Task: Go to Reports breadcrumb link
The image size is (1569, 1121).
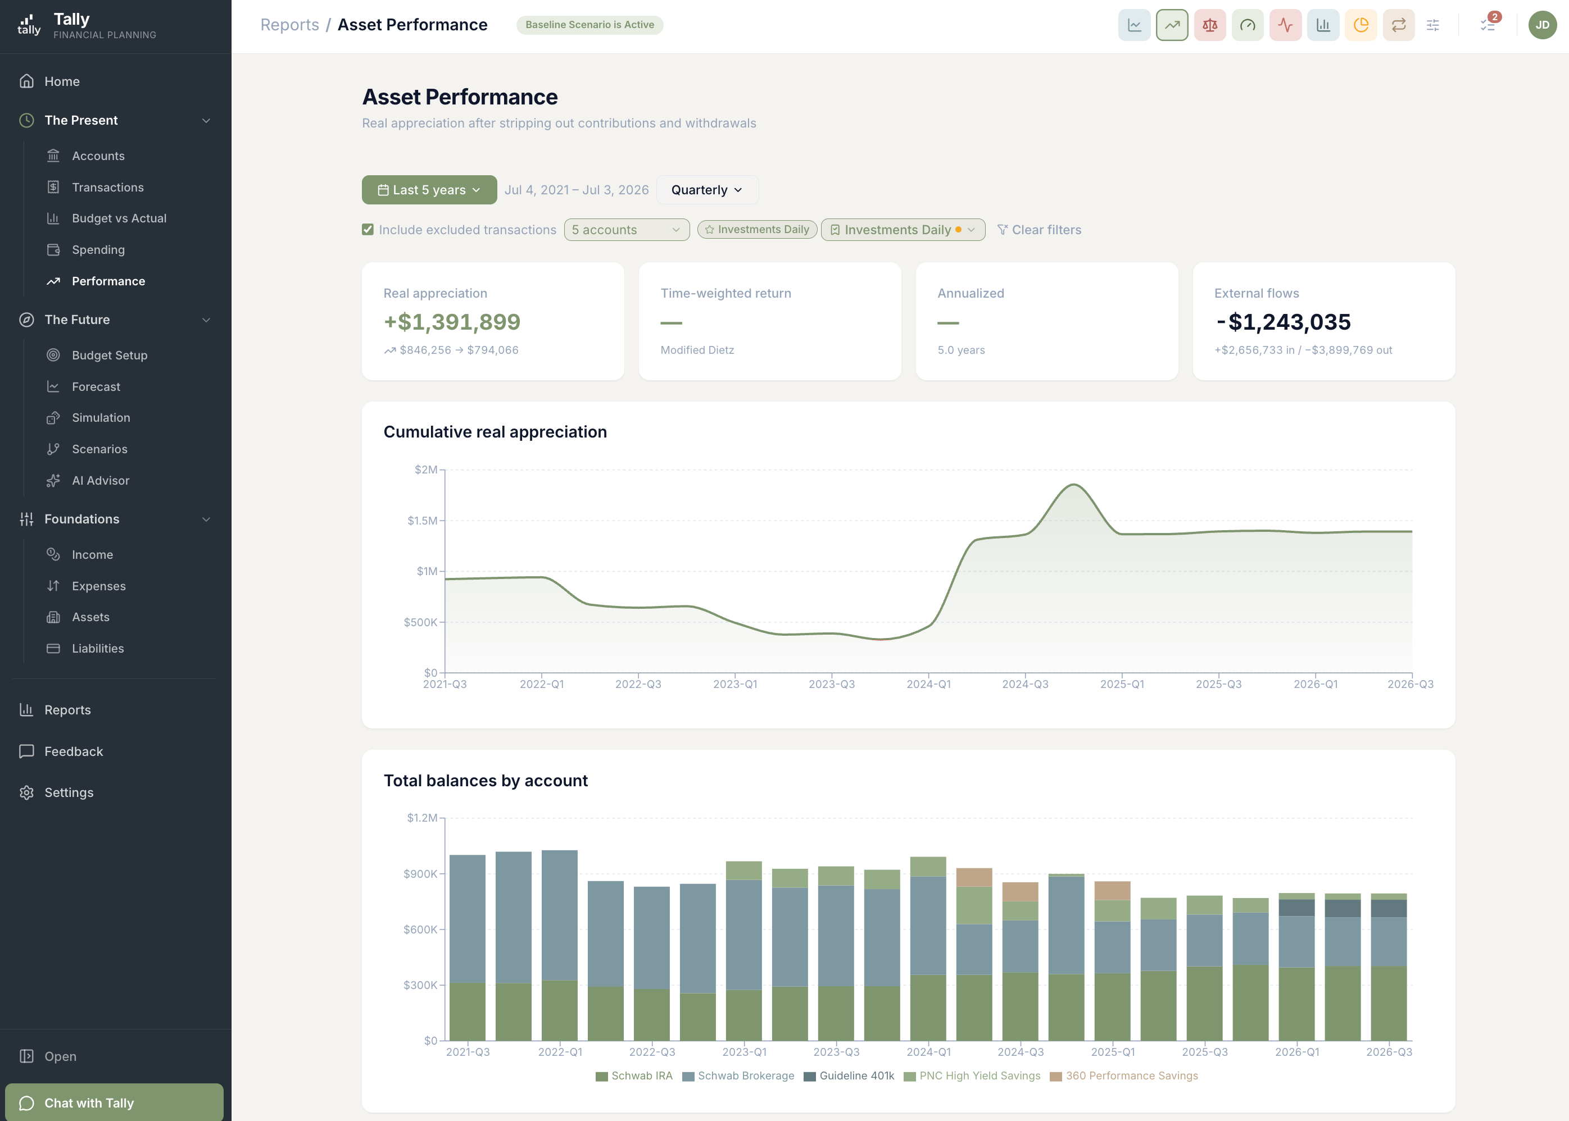Action: (289, 25)
